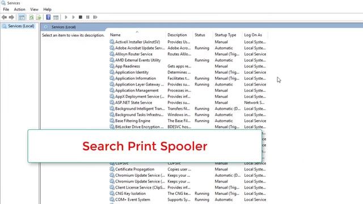Screen dimensions: 363x204
Task: Click Running status of Adobe Acrobat Update
Action: (202, 48)
